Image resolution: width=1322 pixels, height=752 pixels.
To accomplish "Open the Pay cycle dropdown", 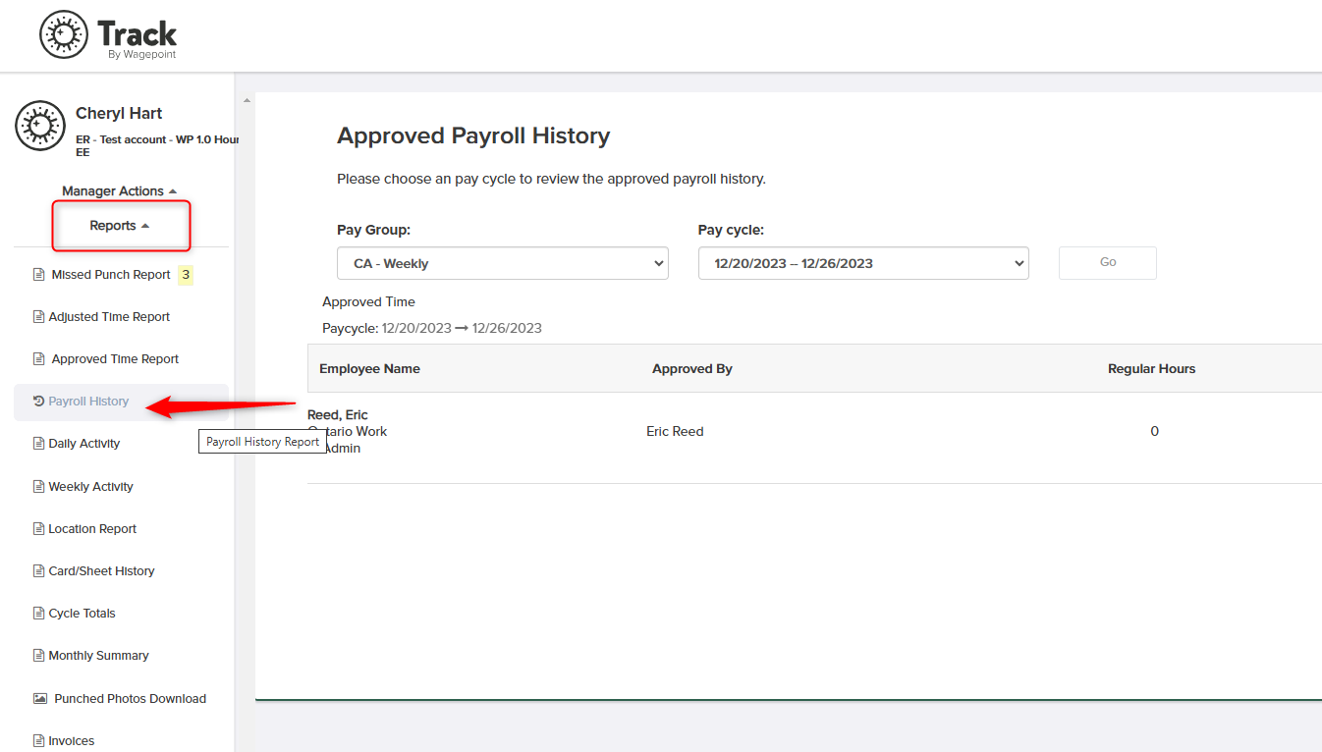I will pos(863,263).
